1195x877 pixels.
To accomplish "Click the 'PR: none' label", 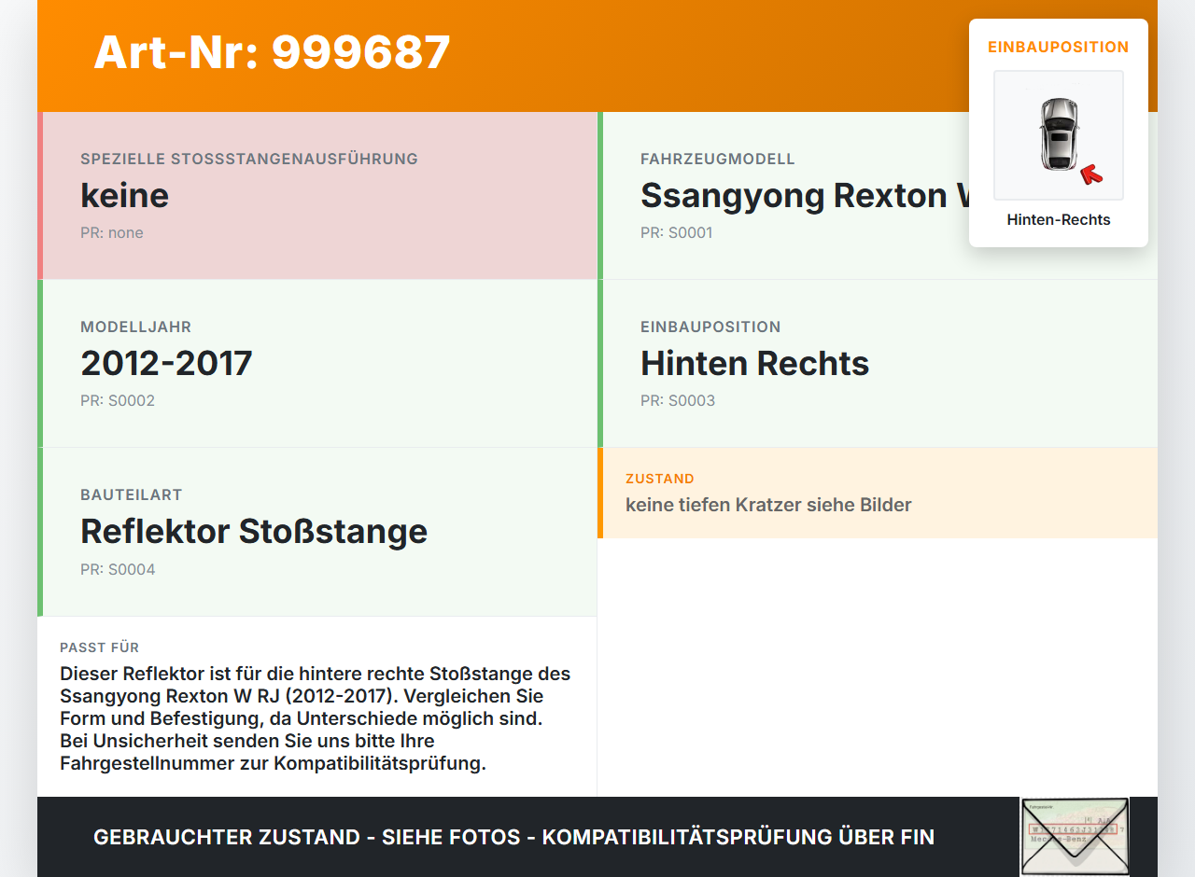I will point(112,232).
